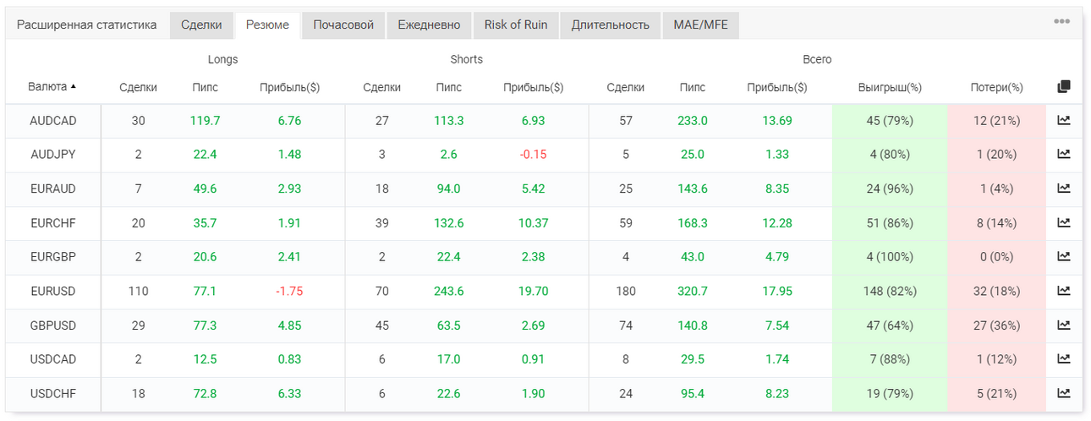Switch to the Сделки tab
The height and width of the screenshot is (421, 1091).
click(201, 25)
